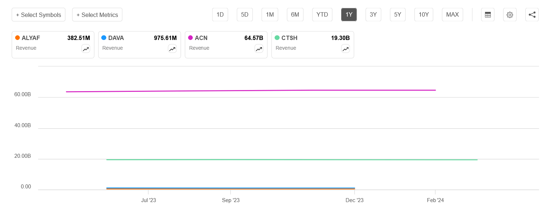Click trend chart icon on DAVA card
This screenshot has height=219, width=556.
172,49
